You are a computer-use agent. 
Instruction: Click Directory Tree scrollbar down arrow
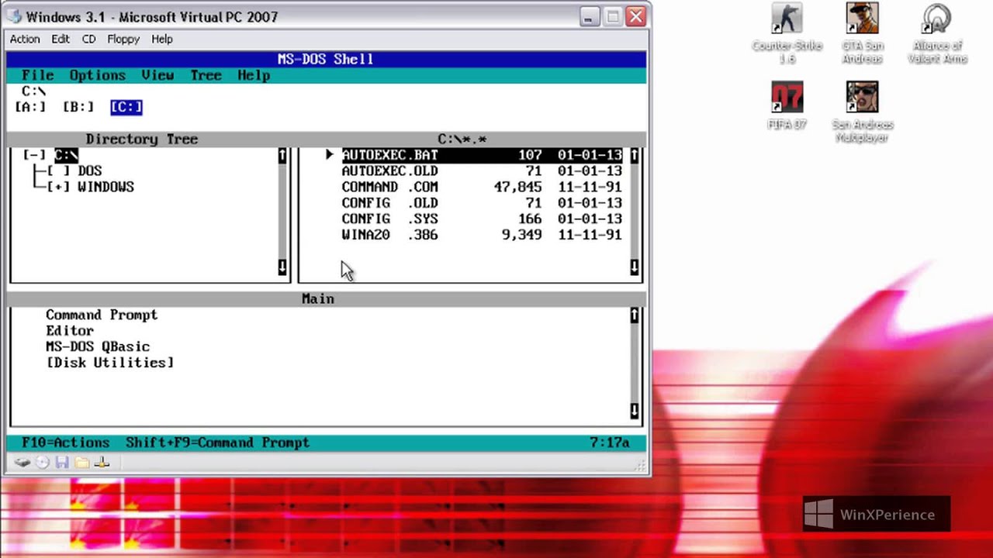[282, 267]
